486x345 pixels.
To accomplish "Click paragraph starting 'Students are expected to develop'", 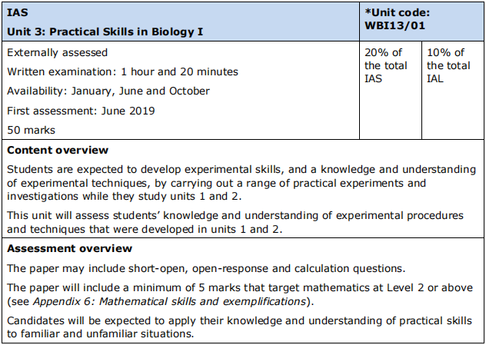I will (x=241, y=183).
